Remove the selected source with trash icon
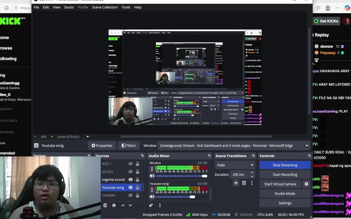 click(105, 205)
